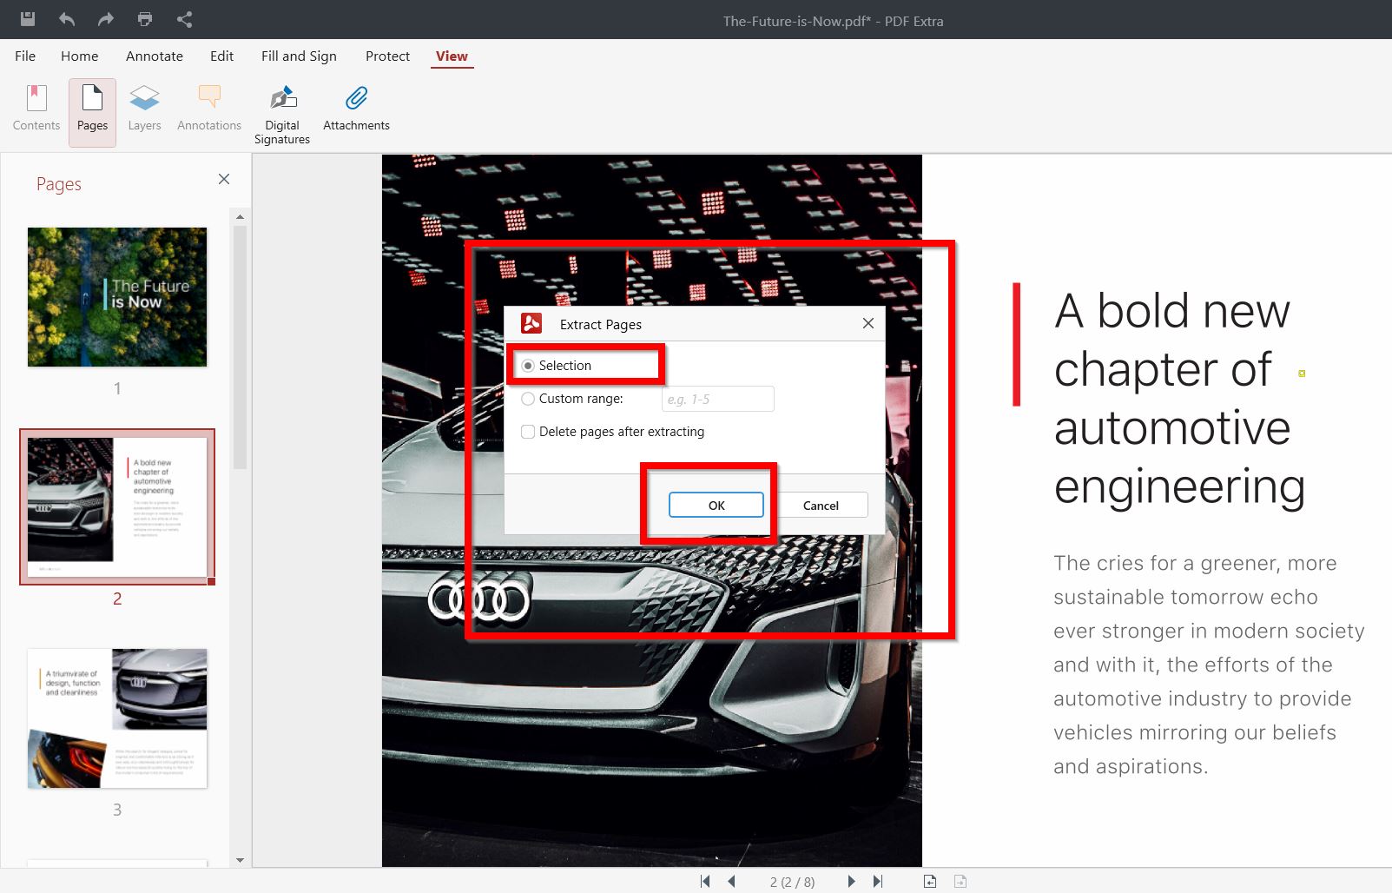
Task: Click the Save icon in title bar
Action: tap(28, 18)
